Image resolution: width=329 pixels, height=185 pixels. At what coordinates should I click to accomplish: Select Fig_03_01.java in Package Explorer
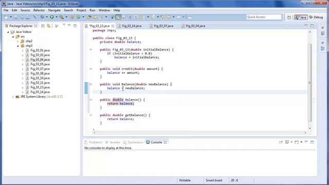pos(40,50)
